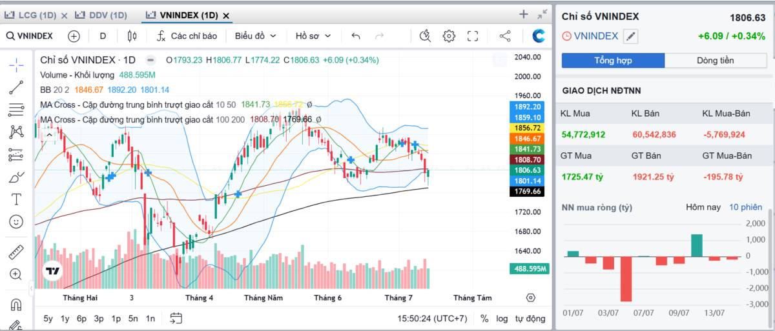Collapse the indicator legend arrow
The height and width of the screenshot is (331, 775).
[x=50, y=134]
